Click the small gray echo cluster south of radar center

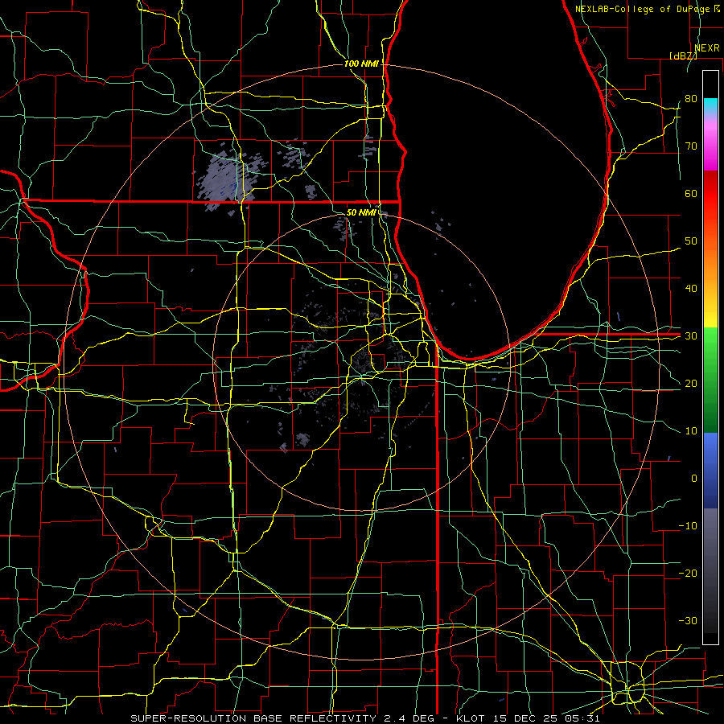[x=302, y=439]
